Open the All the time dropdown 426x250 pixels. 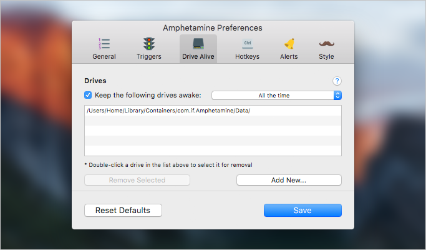pyautogui.click(x=276, y=96)
